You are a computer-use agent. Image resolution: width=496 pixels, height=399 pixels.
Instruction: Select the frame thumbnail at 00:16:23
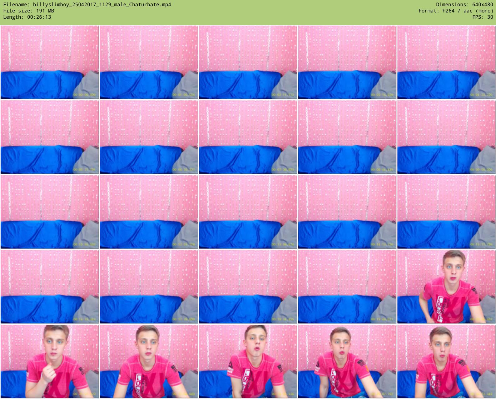pyautogui.click(x=50, y=287)
